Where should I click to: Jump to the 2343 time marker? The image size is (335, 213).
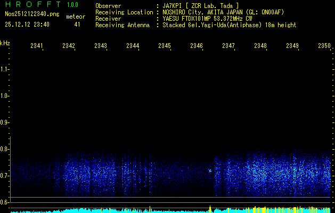coord(101,46)
